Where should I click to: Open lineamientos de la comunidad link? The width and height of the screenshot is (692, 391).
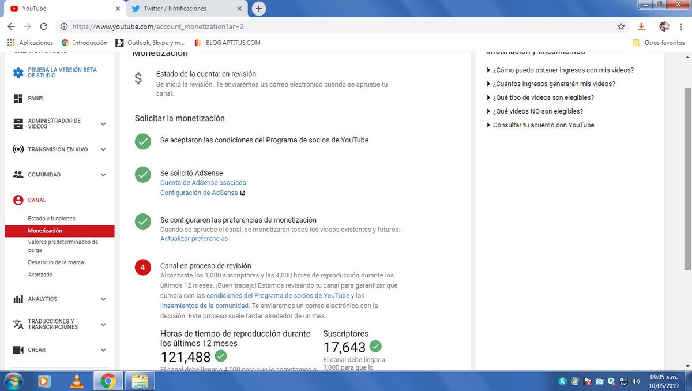pos(205,306)
